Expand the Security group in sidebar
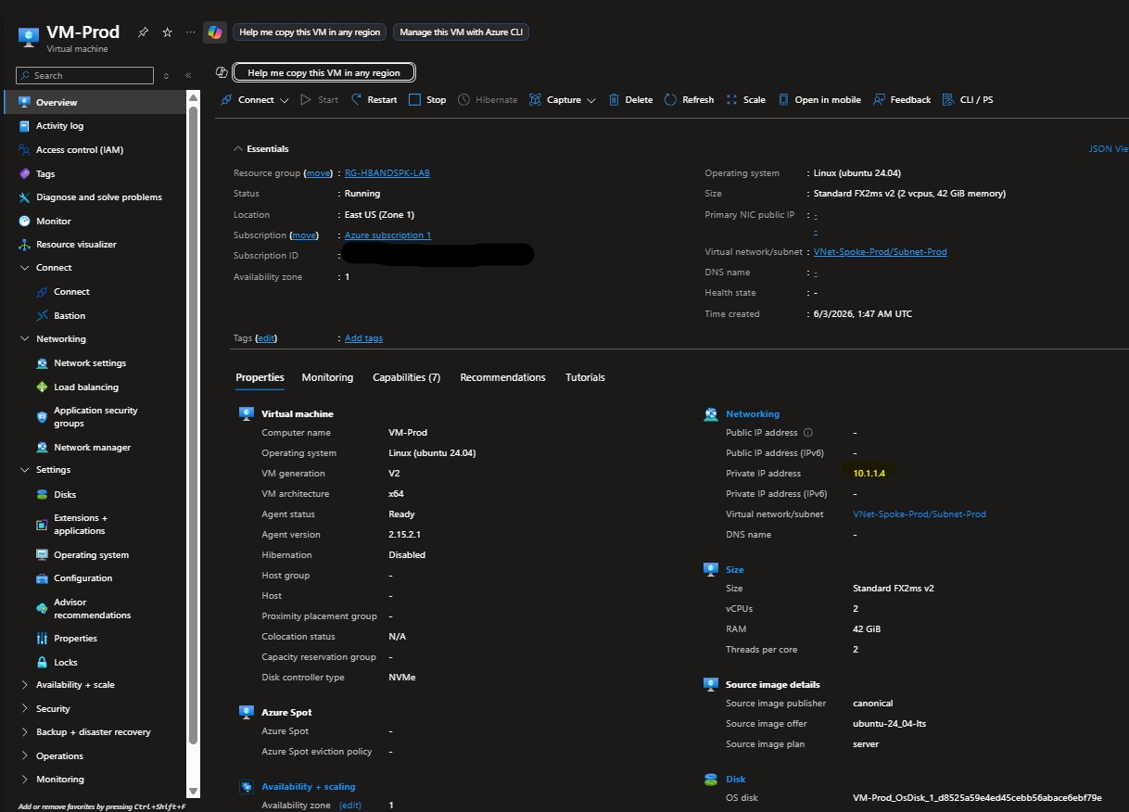This screenshot has width=1129, height=812. tap(25, 708)
